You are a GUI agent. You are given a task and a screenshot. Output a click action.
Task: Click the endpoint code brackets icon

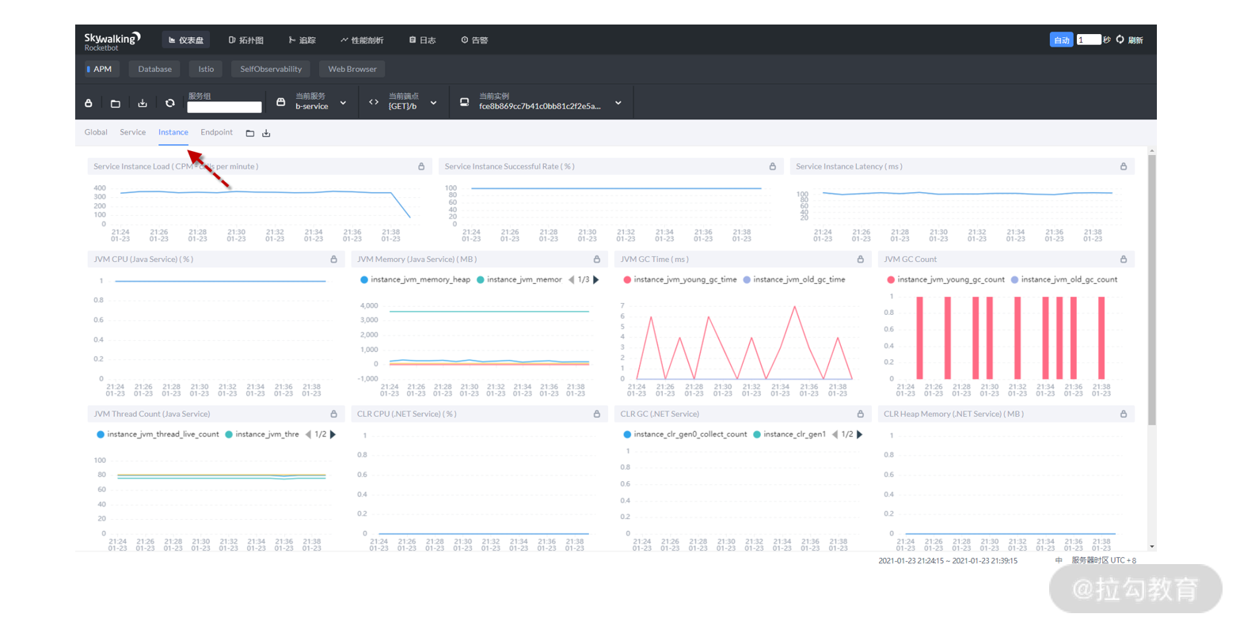(x=374, y=102)
